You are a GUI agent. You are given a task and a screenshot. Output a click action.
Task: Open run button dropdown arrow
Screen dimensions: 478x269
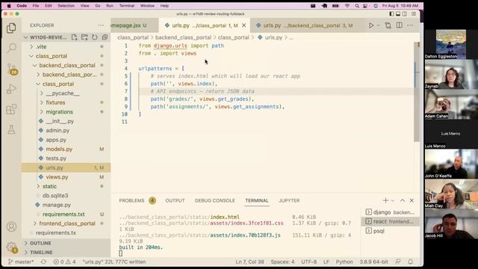click(379, 25)
